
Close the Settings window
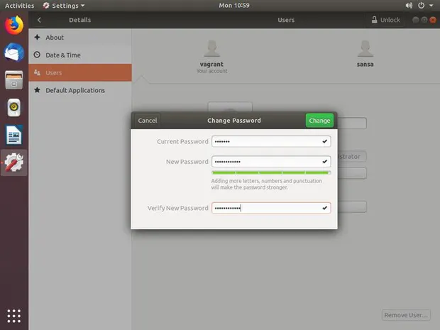(x=433, y=20)
